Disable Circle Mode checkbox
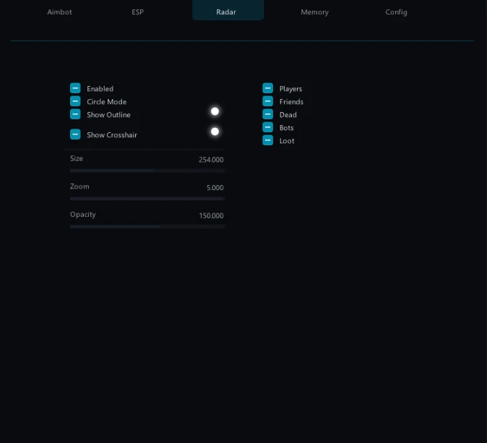 (75, 101)
